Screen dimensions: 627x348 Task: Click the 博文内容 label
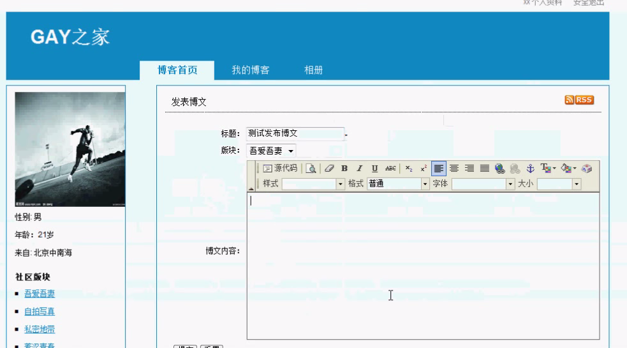pyautogui.click(x=223, y=251)
